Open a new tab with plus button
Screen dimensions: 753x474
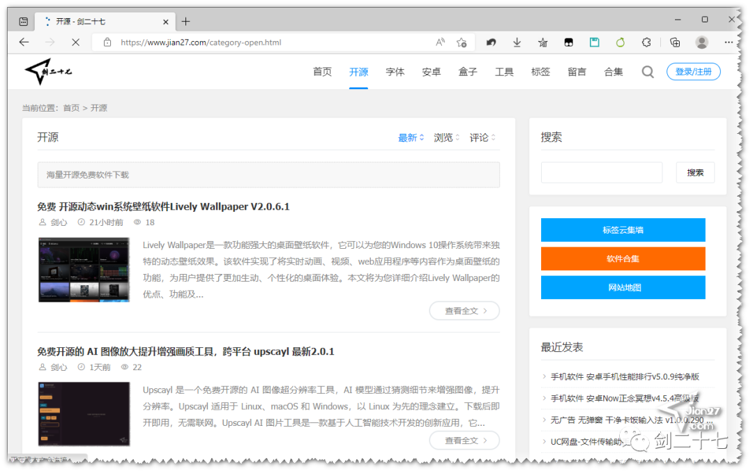[186, 22]
